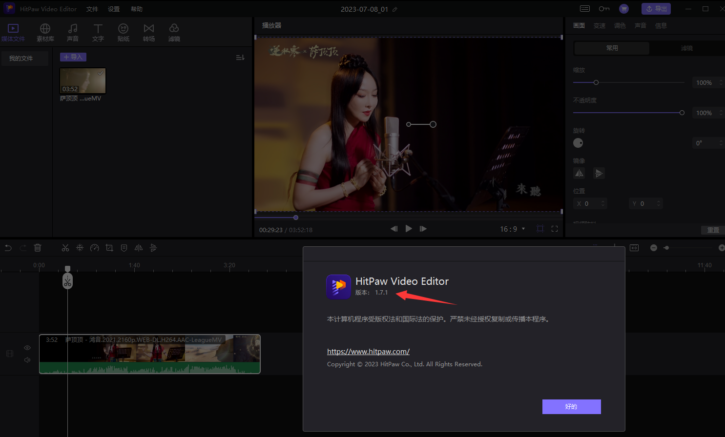Image resolution: width=725 pixels, height=437 pixels.
Task: Mute the video track speaker icon
Action: point(27,360)
